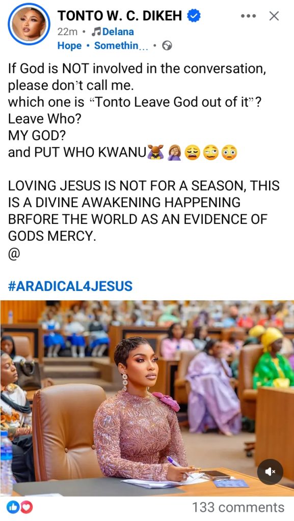Tap the music note icon beside Delana
Screen dimensions: 294x521
click(x=96, y=32)
